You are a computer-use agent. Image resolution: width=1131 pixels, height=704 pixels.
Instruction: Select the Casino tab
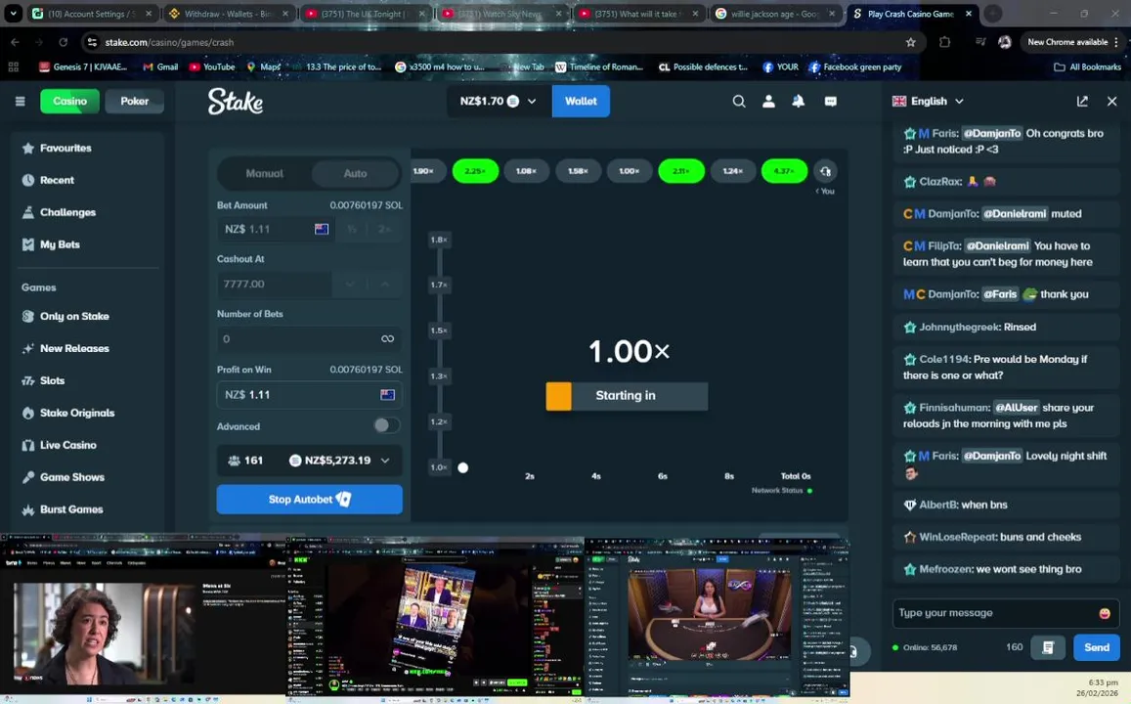(x=70, y=101)
